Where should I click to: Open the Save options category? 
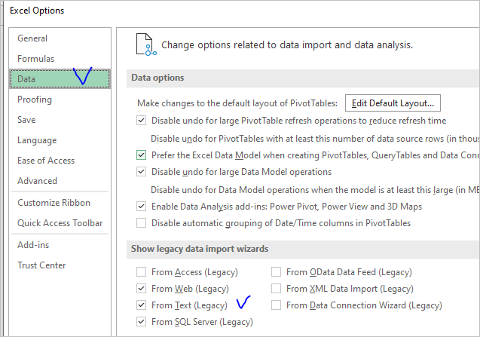coord(26,120)
